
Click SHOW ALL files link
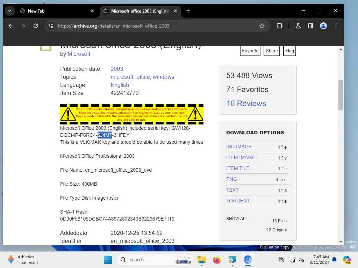[x=237, y=219]
